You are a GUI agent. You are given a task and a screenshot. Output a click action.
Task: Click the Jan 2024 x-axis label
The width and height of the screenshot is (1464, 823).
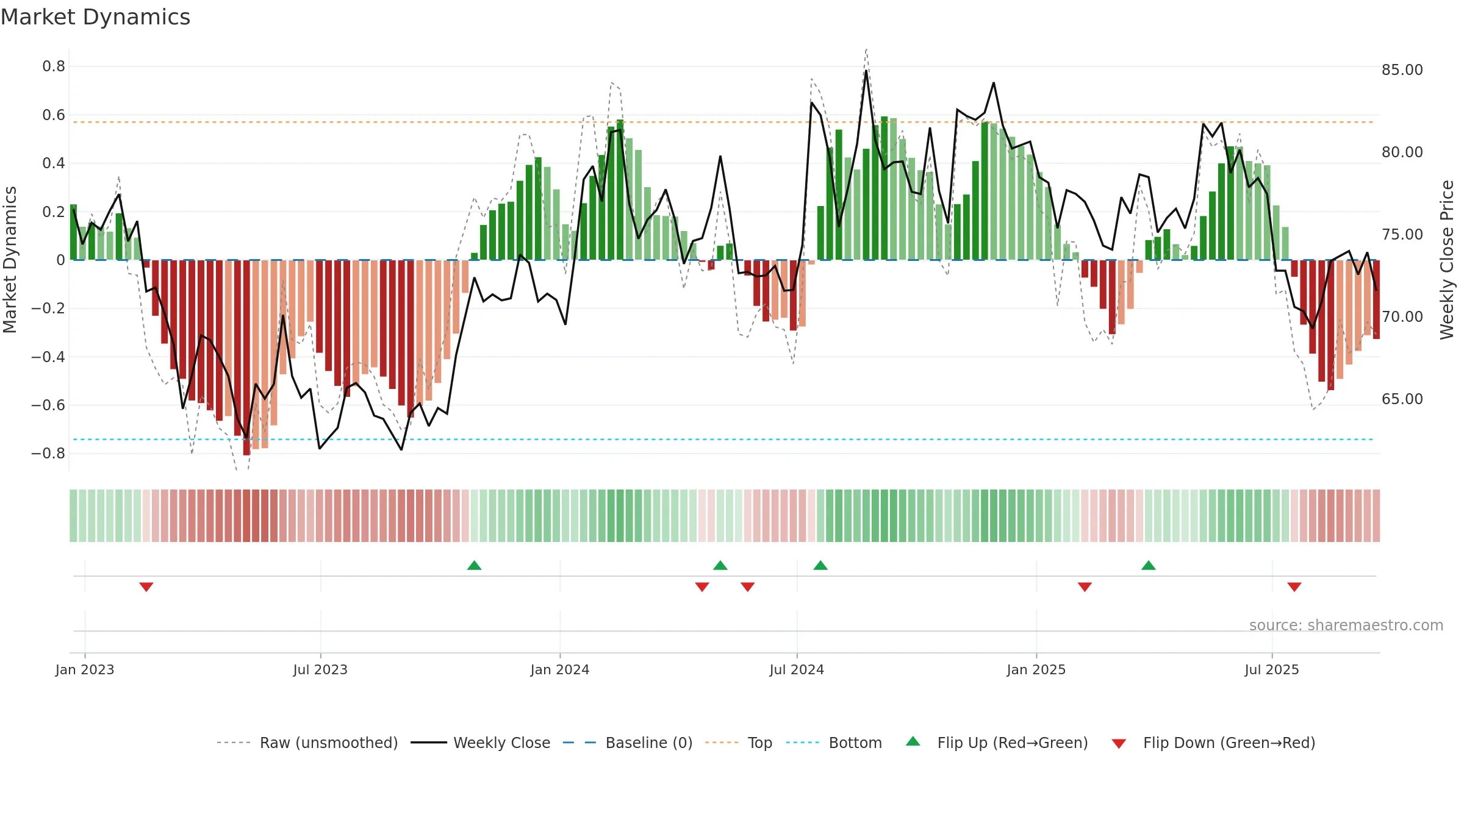tap(560, 669)
